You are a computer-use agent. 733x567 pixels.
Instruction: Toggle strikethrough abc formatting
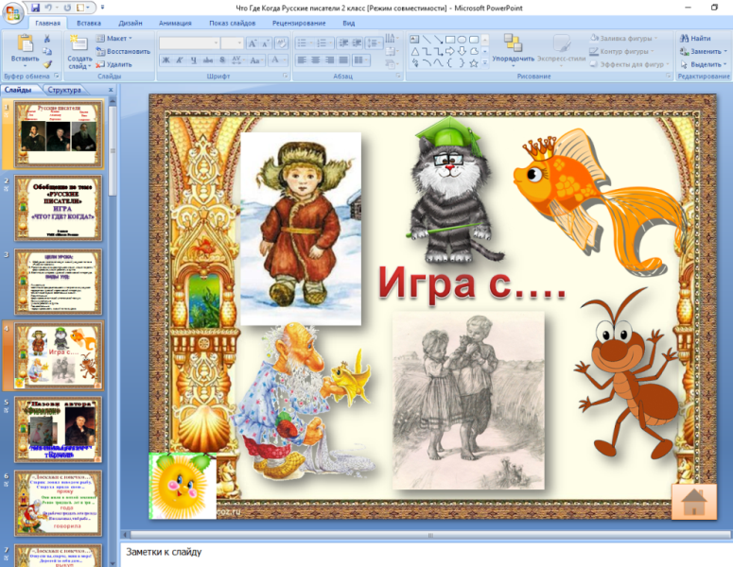208,60
